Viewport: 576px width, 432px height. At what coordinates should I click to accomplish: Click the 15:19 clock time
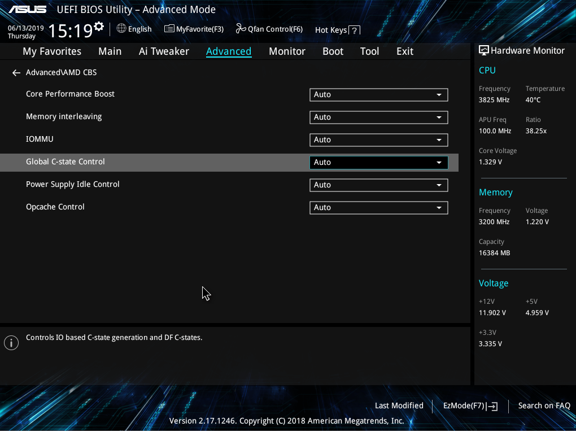(71, 31)
